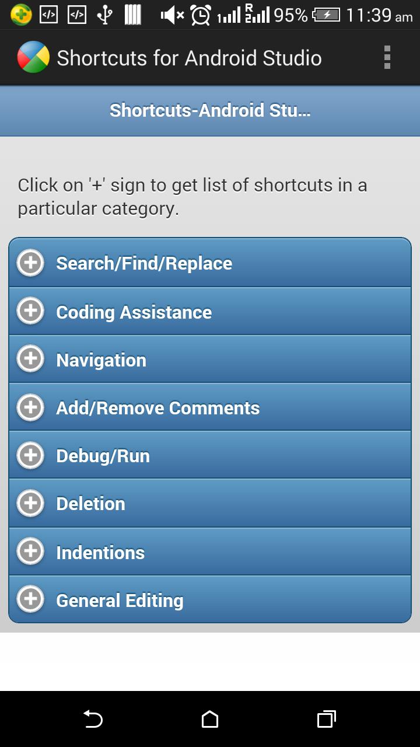Open recent apps via navigation icon
This screenshot has height=747, width=420.
click(326, 719)
